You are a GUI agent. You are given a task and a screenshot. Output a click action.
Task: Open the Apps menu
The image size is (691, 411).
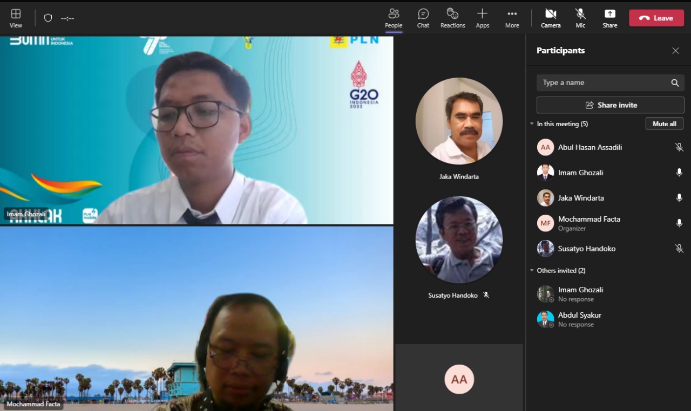pos(482,18)
